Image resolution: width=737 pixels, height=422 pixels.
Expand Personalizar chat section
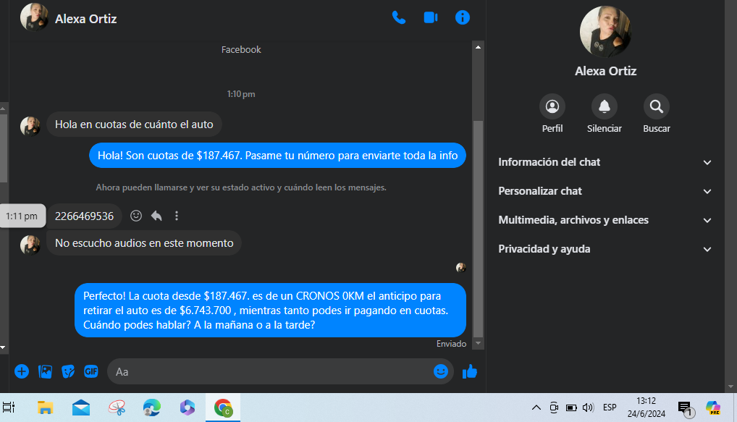point(605,191)
